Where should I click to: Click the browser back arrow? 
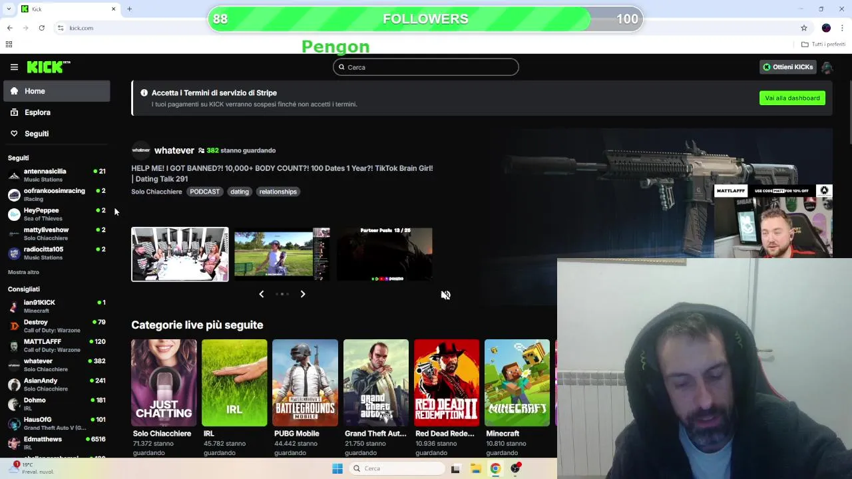coord(10,28)
